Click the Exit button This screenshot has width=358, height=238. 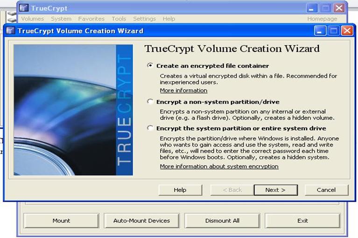click(x=302, y=221)
